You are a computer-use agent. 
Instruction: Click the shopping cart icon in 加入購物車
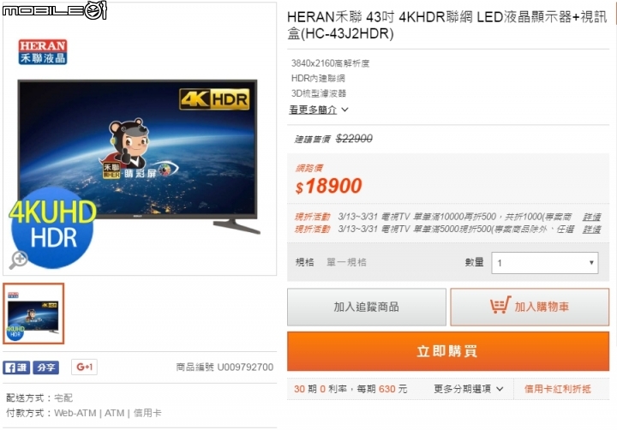click(500, 305)
